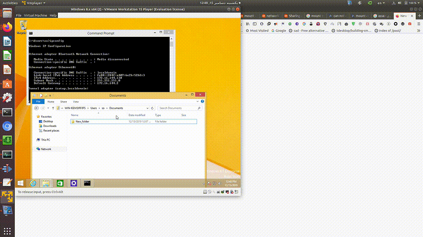Open the Recycle Bin desktop icon
The image size is (423, 237).
coord(23,27)
